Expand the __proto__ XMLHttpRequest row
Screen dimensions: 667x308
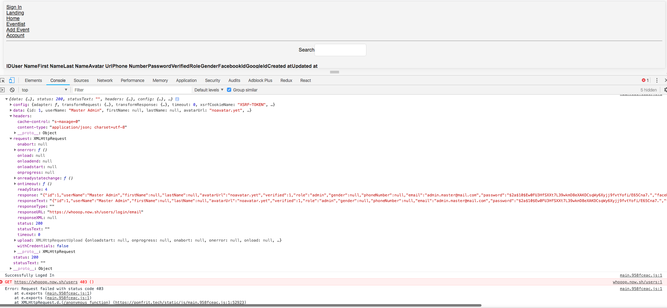(x=15, y=252)
